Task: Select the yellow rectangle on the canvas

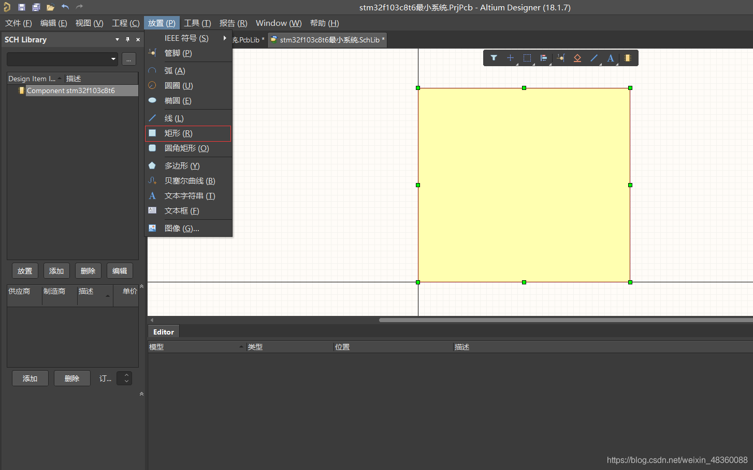Action: 524,185
